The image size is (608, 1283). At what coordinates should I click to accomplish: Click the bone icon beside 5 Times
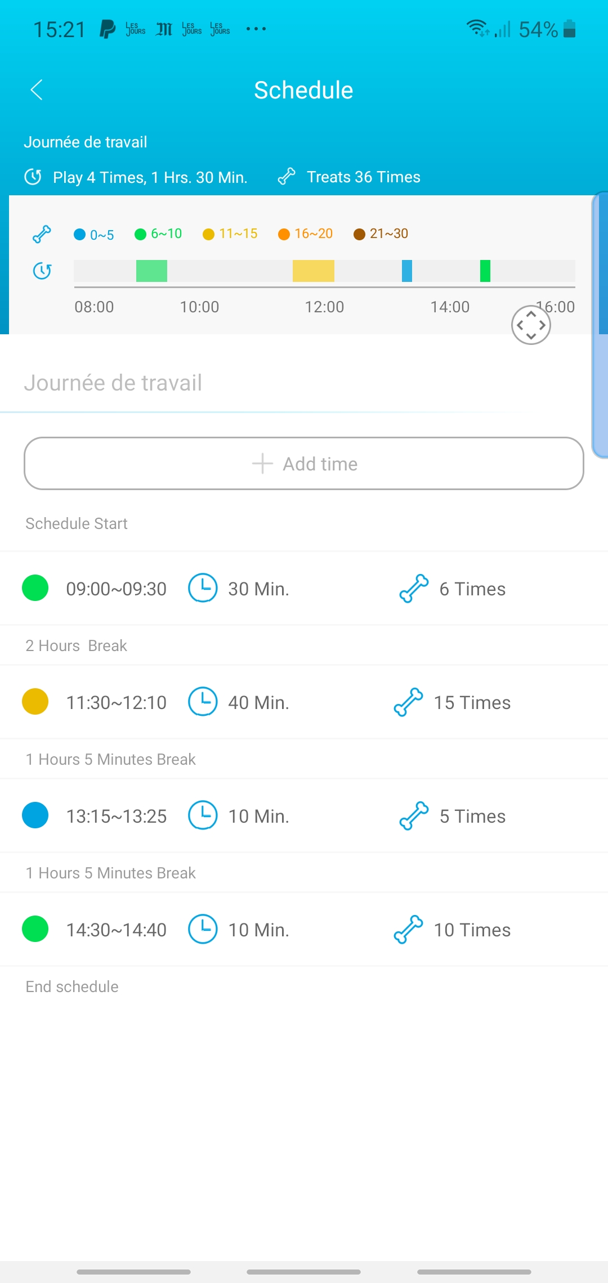[x=414, y=816]
